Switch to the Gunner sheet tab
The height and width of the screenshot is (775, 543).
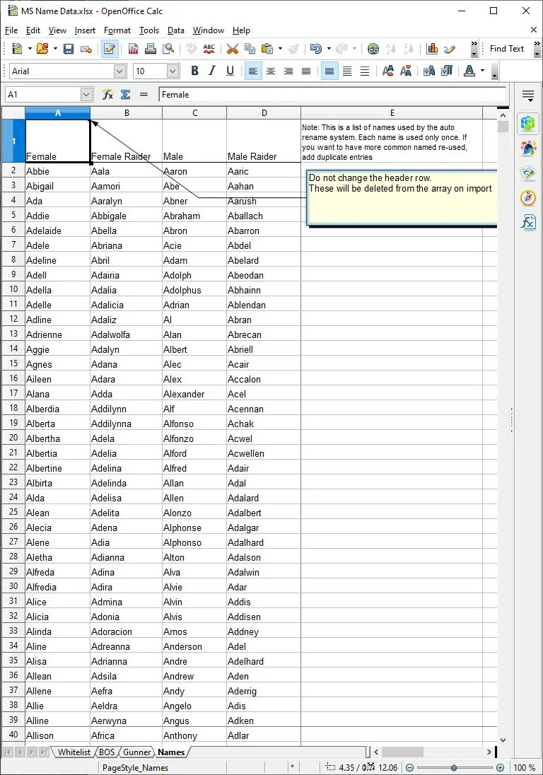pyautogui.click(x=137, y=752)
